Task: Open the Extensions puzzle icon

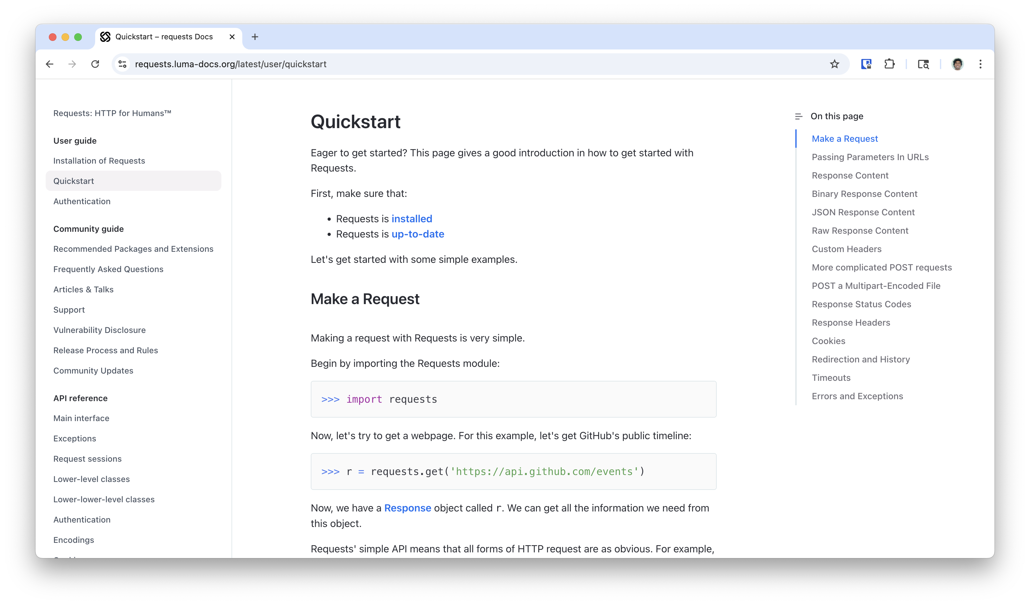Action: click(x=889, y=64)
